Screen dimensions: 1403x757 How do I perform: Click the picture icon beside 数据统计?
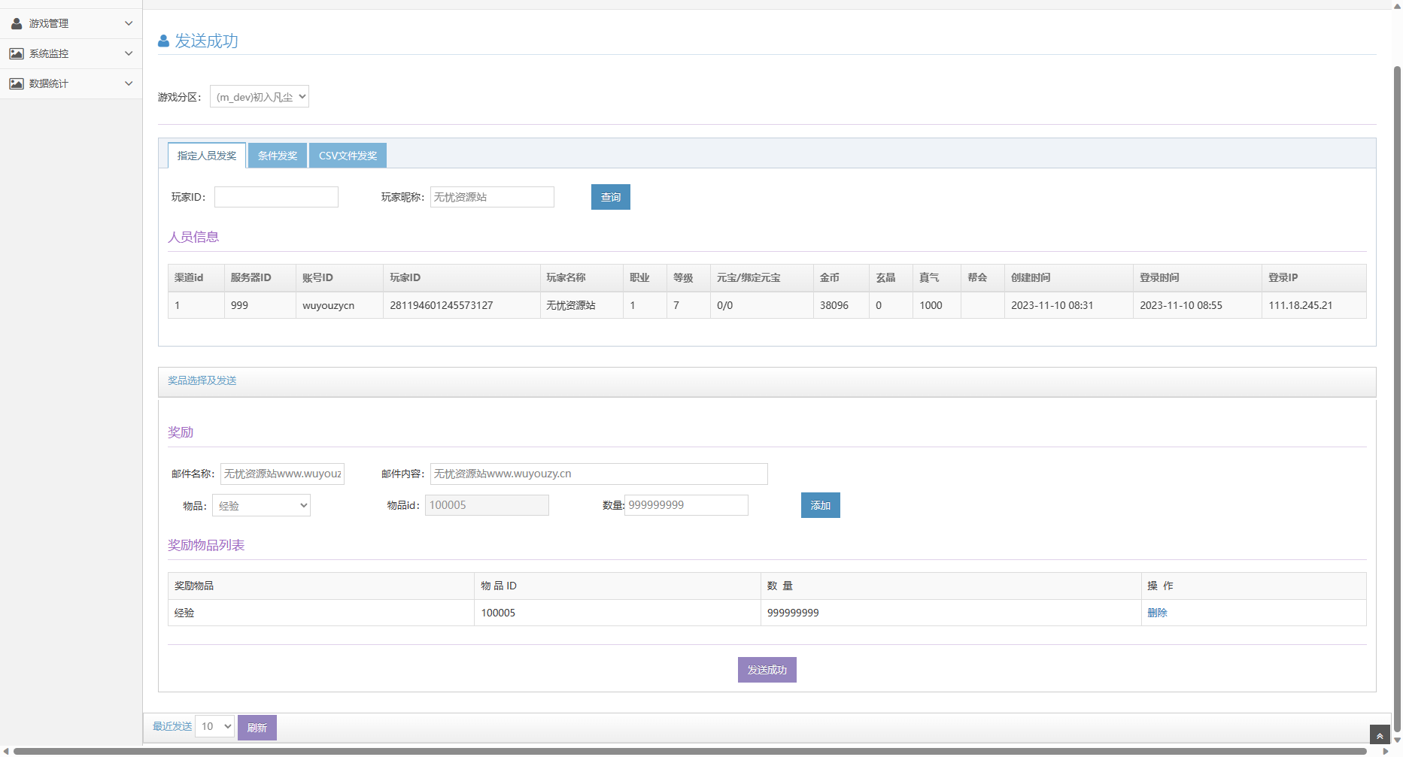click(x=17, y=83)
